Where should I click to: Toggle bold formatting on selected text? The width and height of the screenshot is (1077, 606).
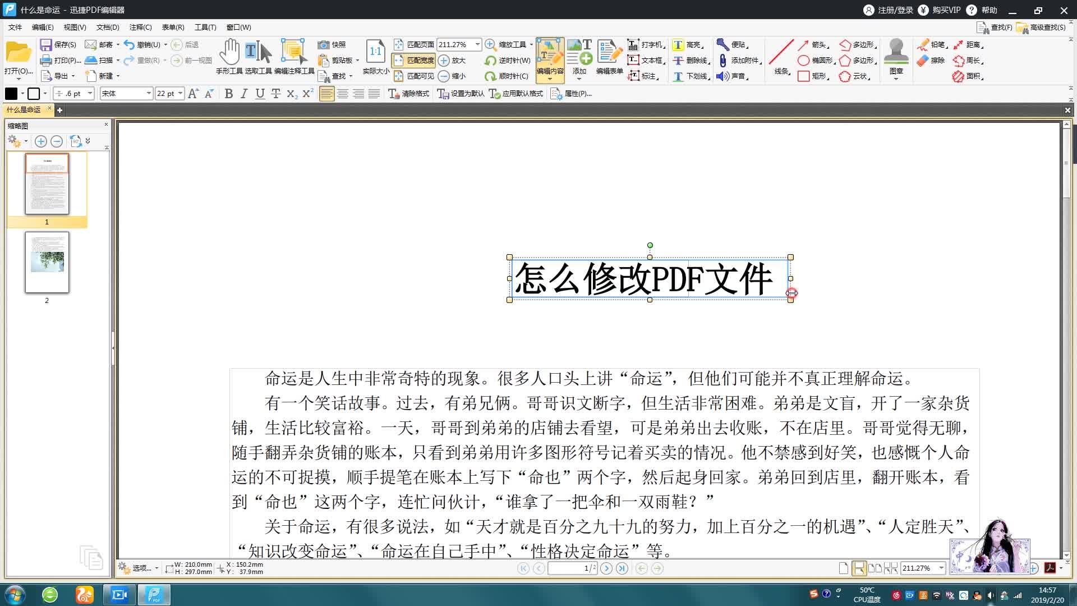(228, 94)
